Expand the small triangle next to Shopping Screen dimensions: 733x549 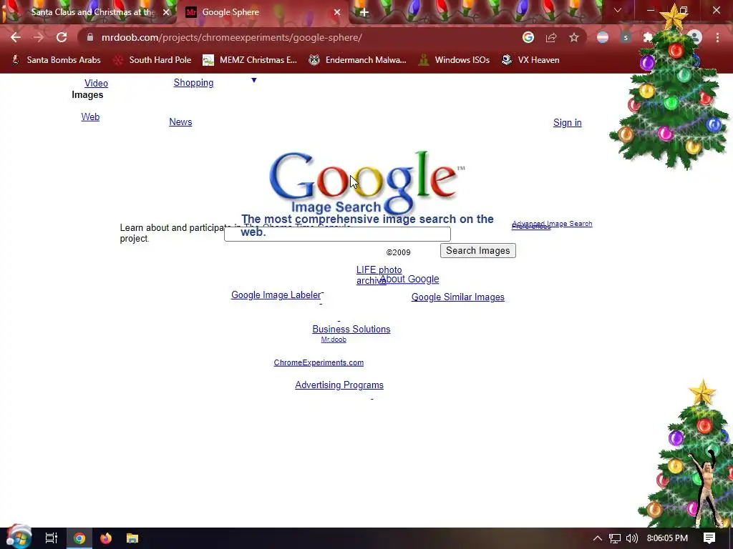[x=254, y=80]
